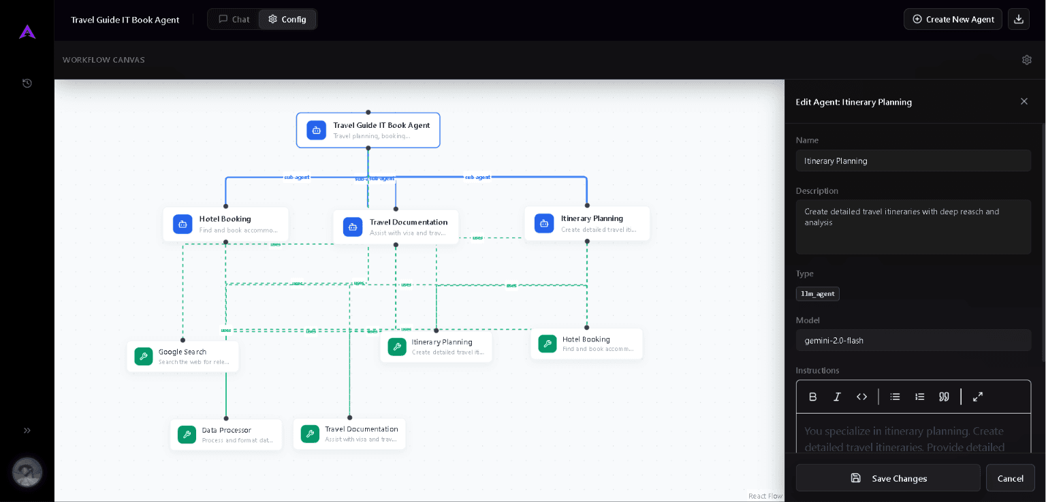Viewport: 1046px width, 502px height.
Task: Click the download icon in top bar
Action: point(1019,19)
